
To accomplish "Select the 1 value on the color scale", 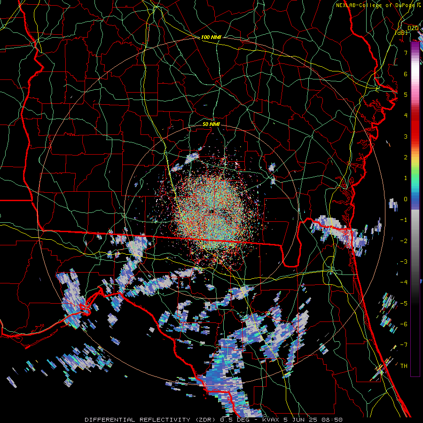I will 406,178.
